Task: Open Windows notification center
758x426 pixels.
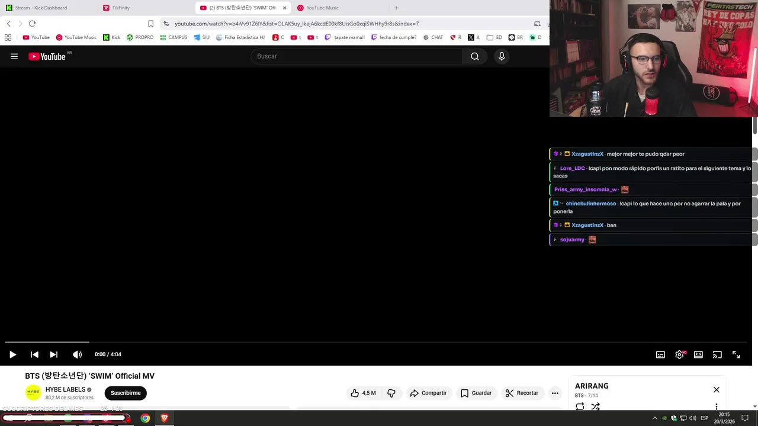Action: (745, 418)
